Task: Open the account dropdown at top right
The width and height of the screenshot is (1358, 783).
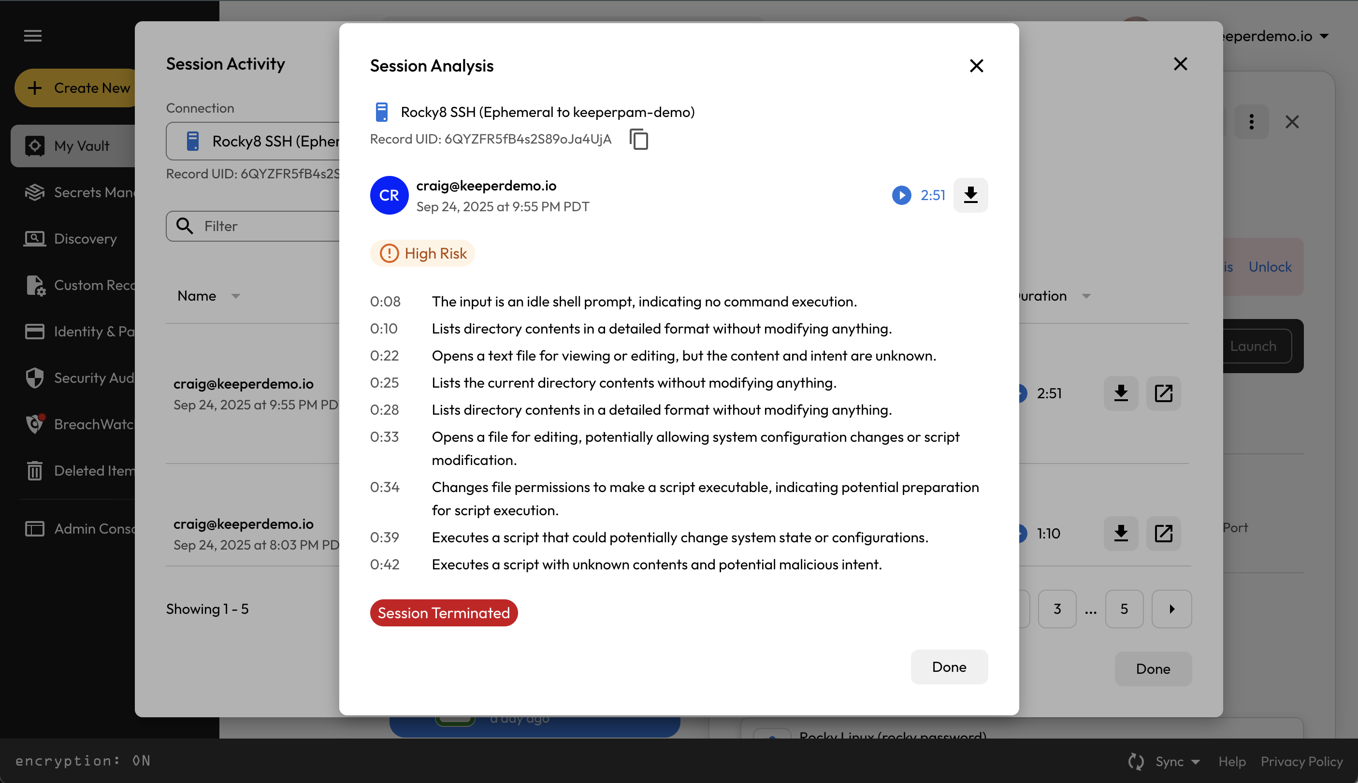Action: pyautogui.click(x=1324, y=36)
